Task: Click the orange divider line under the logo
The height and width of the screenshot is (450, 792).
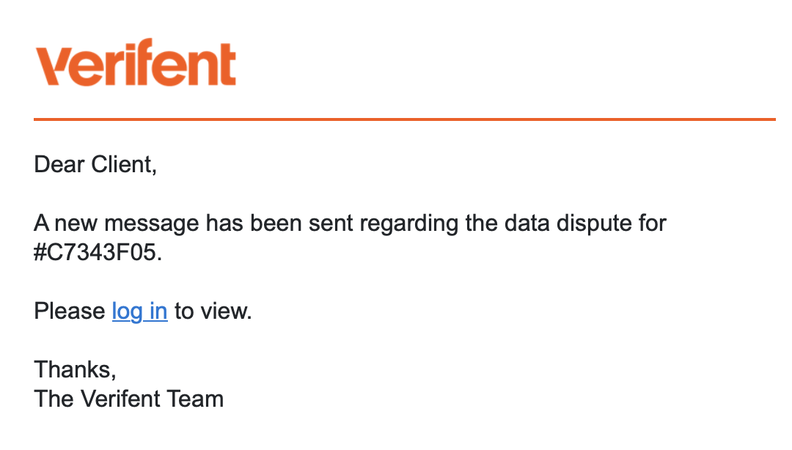Action: (x=404, y=119)
